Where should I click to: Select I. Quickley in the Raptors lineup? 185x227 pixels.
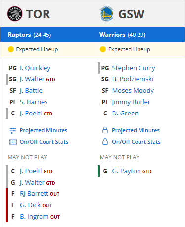35,68
